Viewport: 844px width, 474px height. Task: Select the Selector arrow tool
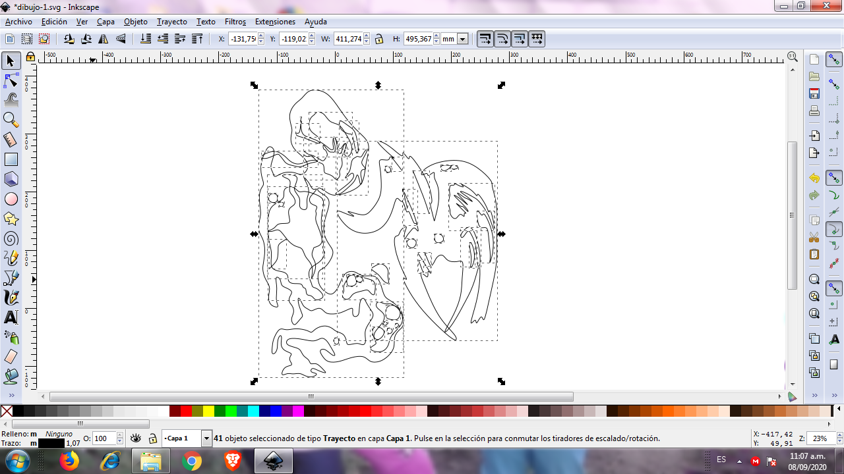(x=11, y=61)
